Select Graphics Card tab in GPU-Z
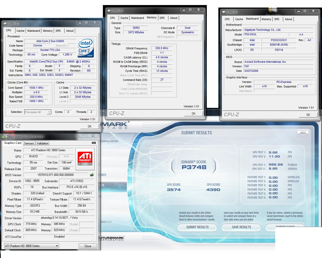 pyautogui.click(x=13, y=143)
